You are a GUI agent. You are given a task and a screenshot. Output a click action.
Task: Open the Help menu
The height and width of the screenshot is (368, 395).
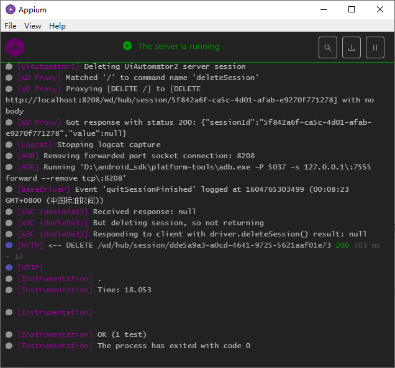(57, 26)
